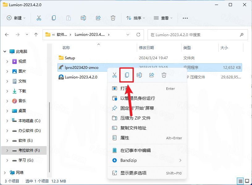Click the 软件... breadcrumb segment
Image resolution: width=252 pixels, height=185 pixels.
click(x=62, y=35)
